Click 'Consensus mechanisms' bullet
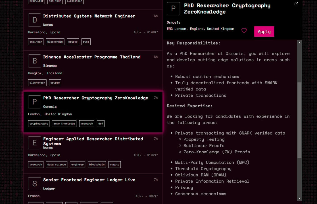The image size is (317, 204). pyautogui.click(x=201, y=194)
